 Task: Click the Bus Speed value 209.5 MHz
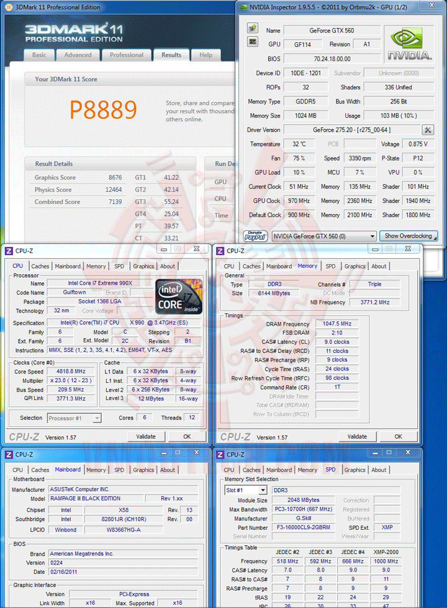click(71, 390)
